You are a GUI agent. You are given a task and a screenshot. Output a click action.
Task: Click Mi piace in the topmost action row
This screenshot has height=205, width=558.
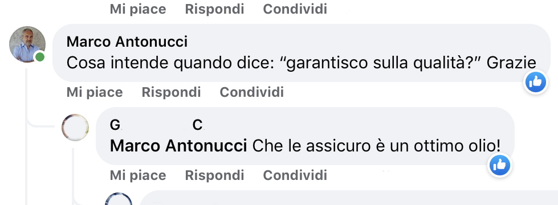[x=138, y=9]
